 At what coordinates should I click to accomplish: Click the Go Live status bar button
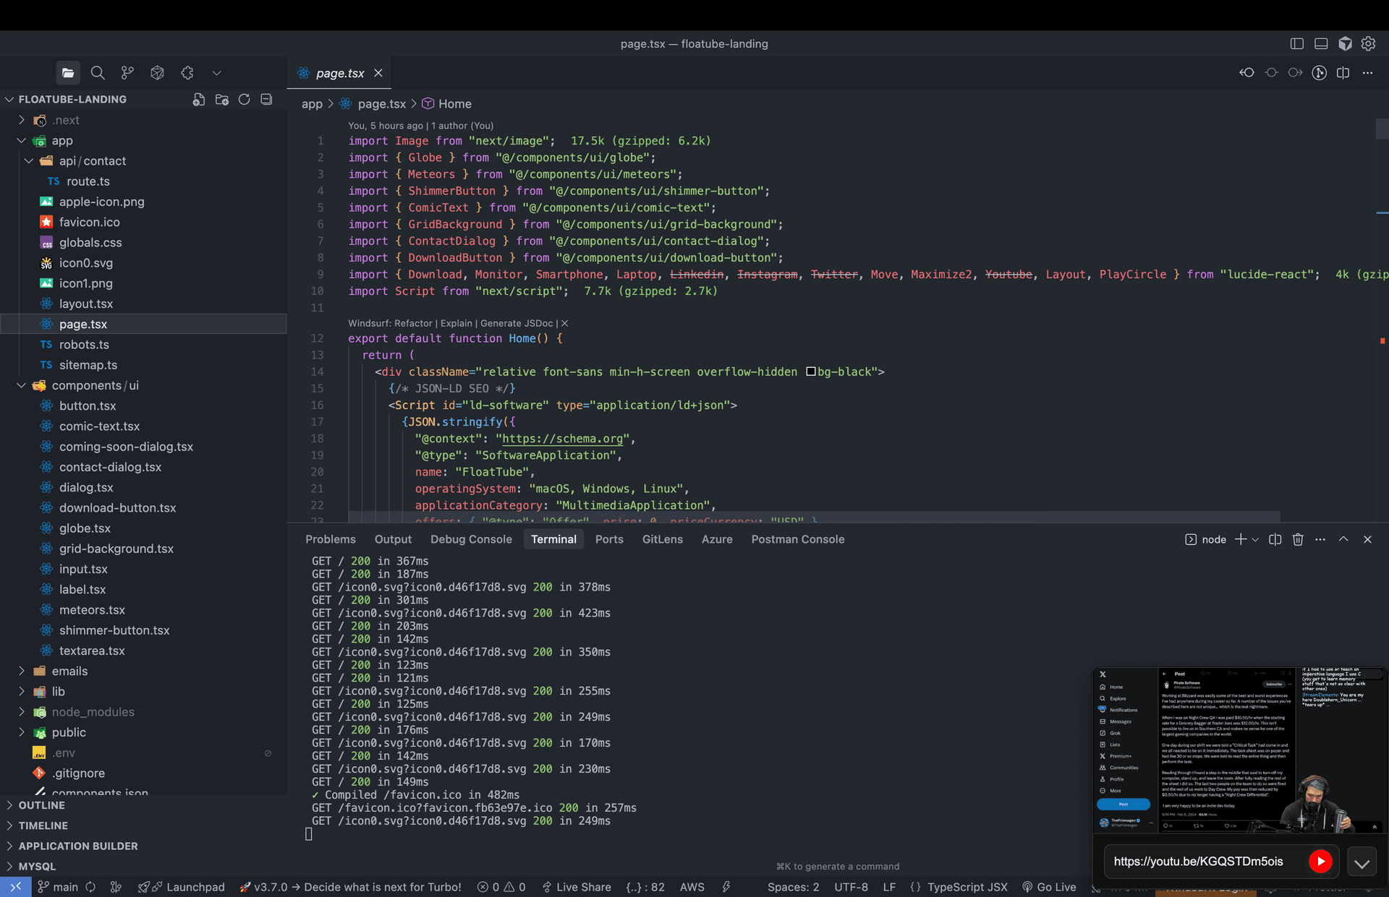pos(1049,887)
